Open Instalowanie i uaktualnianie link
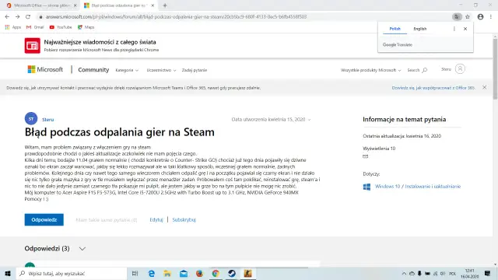498x280 pixels. (x=433, y=187)
